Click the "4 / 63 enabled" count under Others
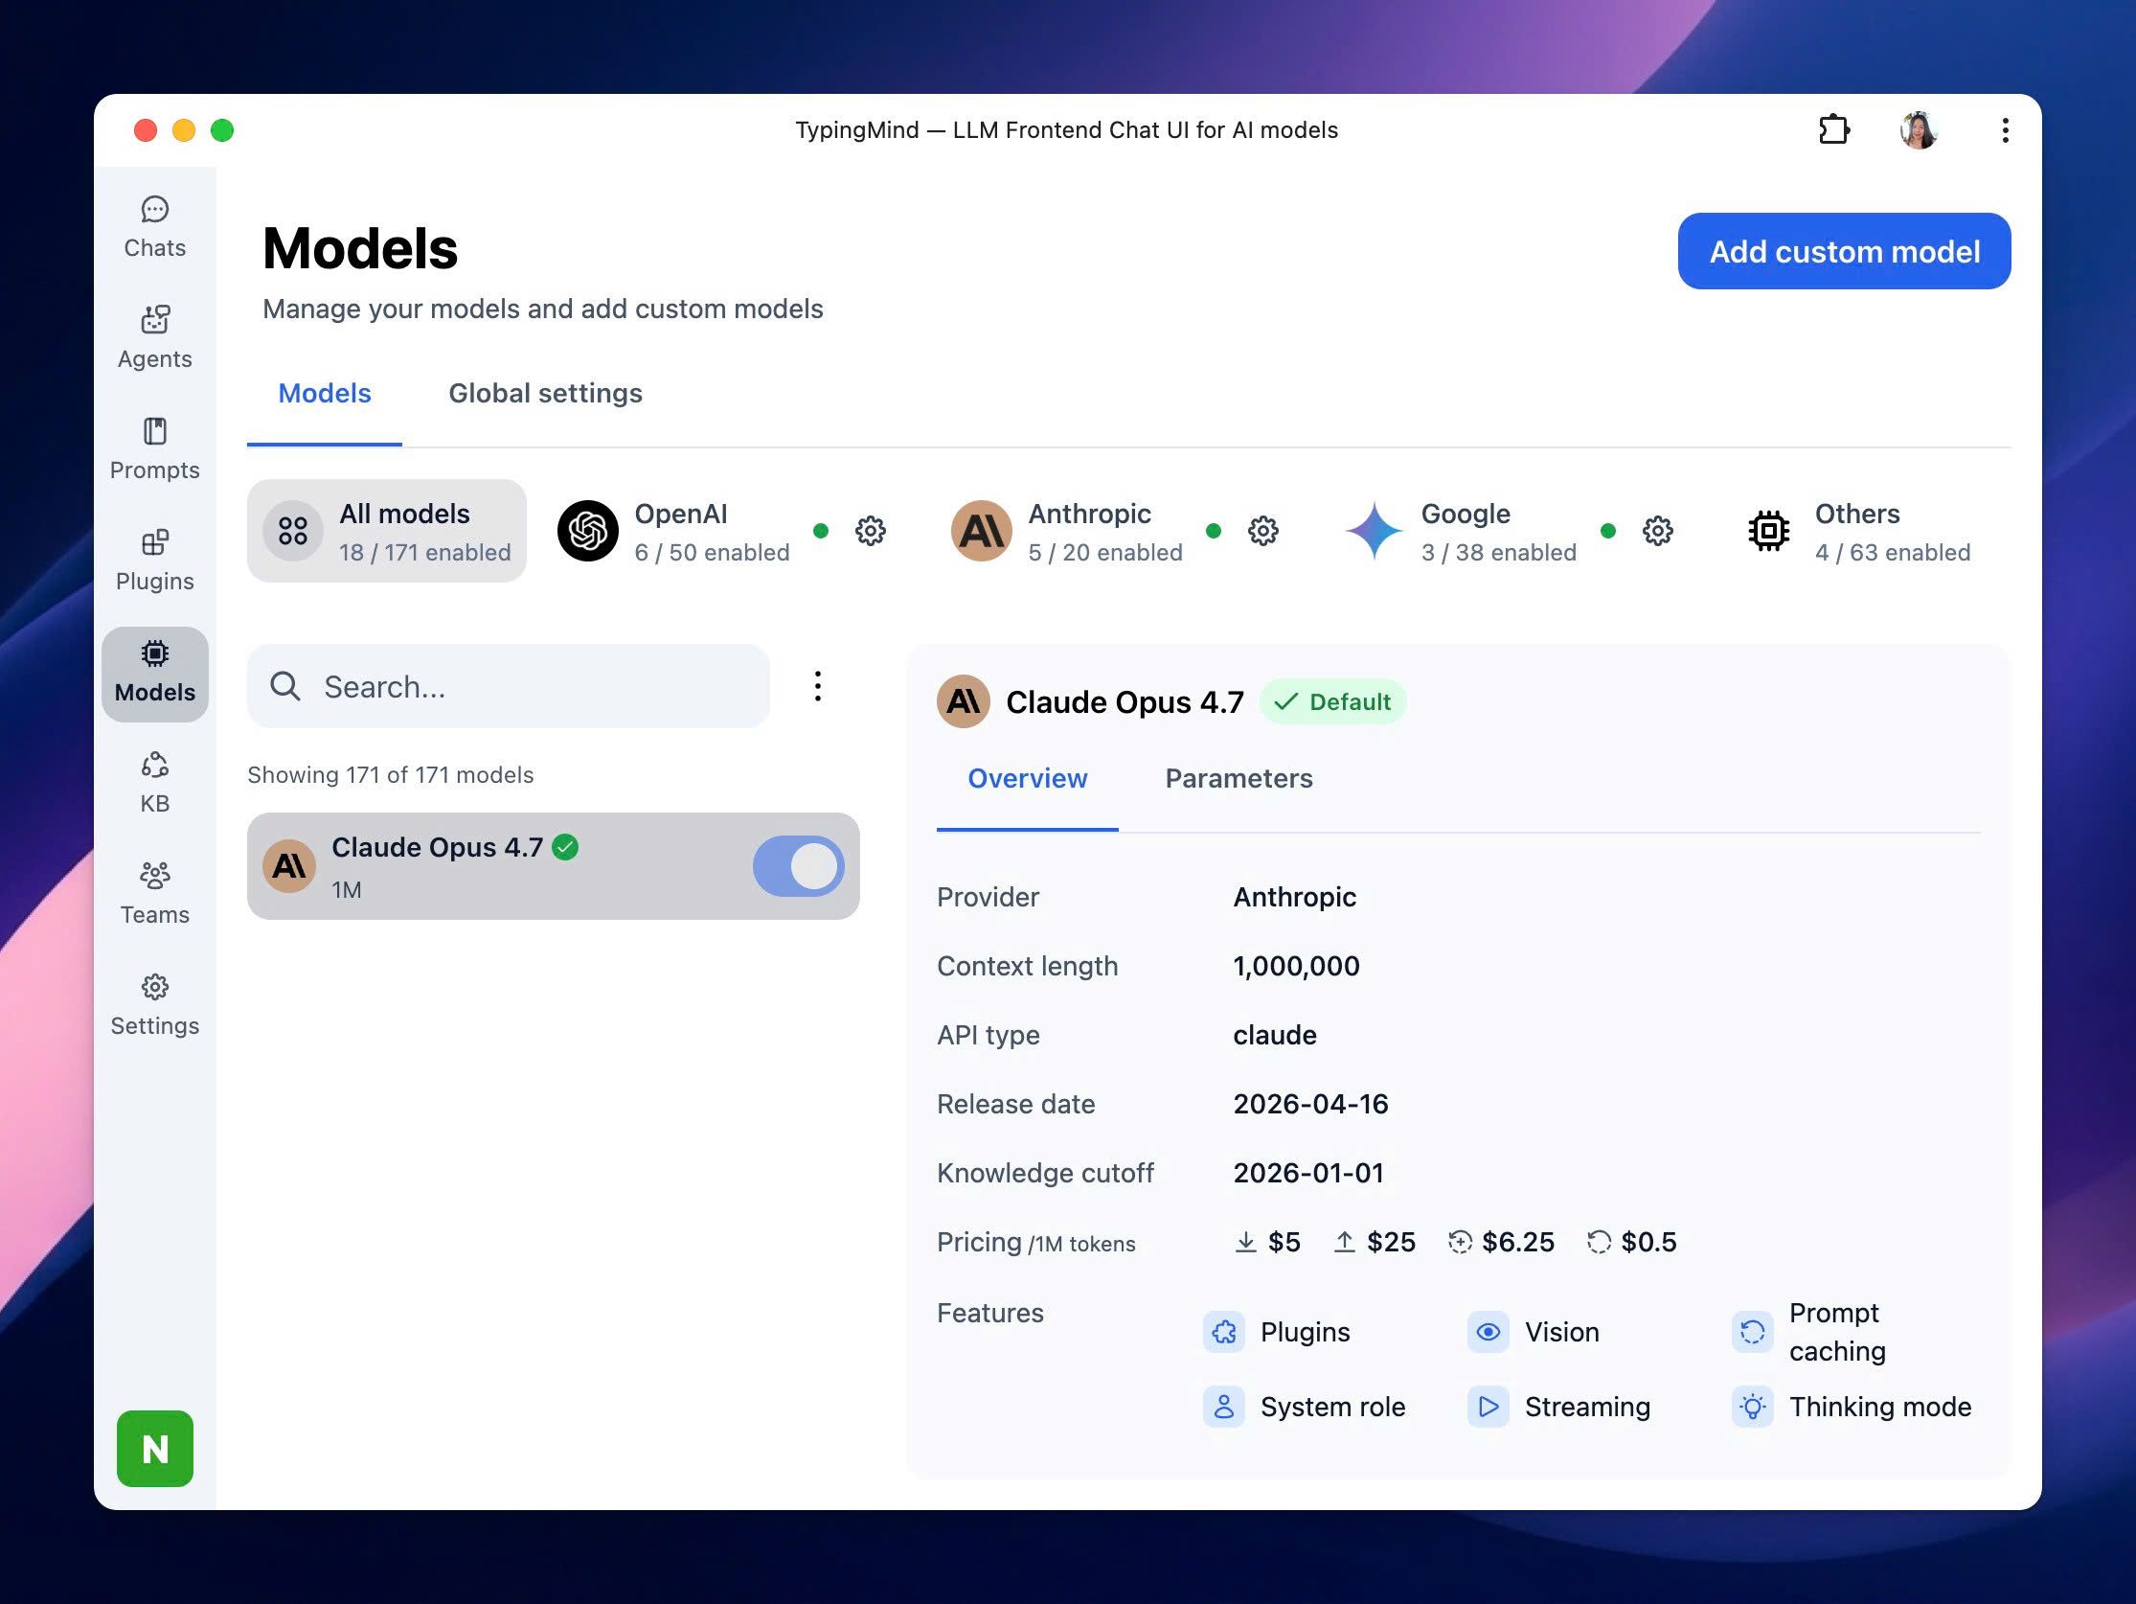Image resolution: width=2136 pixels, height=1604 pixels. point(1893,552)
